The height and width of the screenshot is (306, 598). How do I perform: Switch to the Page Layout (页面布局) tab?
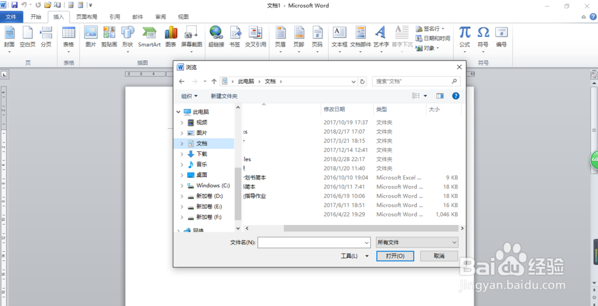point(87,17)
